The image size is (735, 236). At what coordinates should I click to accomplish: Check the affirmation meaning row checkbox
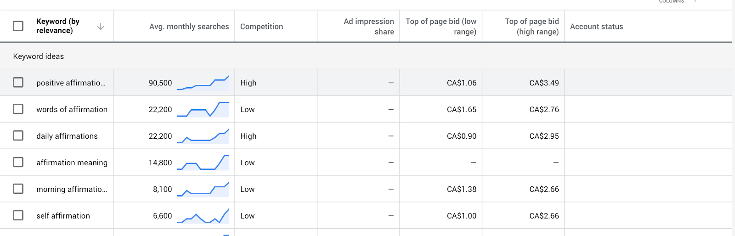(x=18, y=163)
